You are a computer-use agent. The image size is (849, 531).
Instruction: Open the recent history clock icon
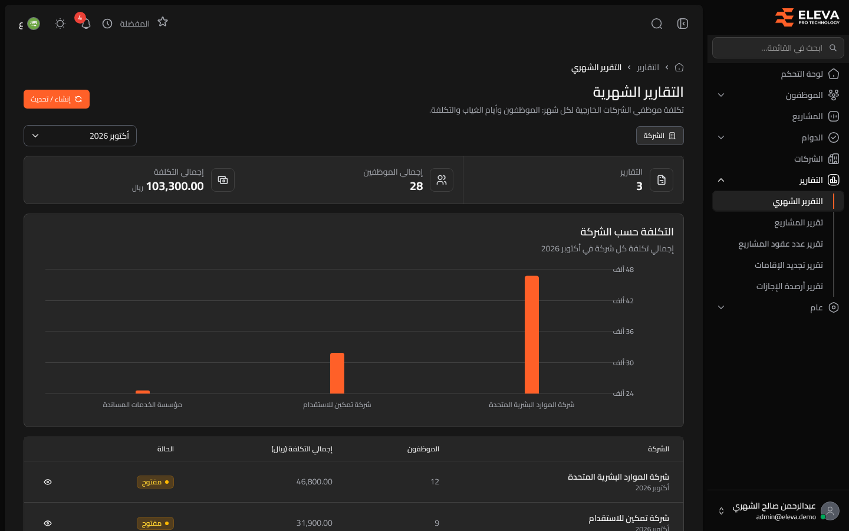click(107, 24)
